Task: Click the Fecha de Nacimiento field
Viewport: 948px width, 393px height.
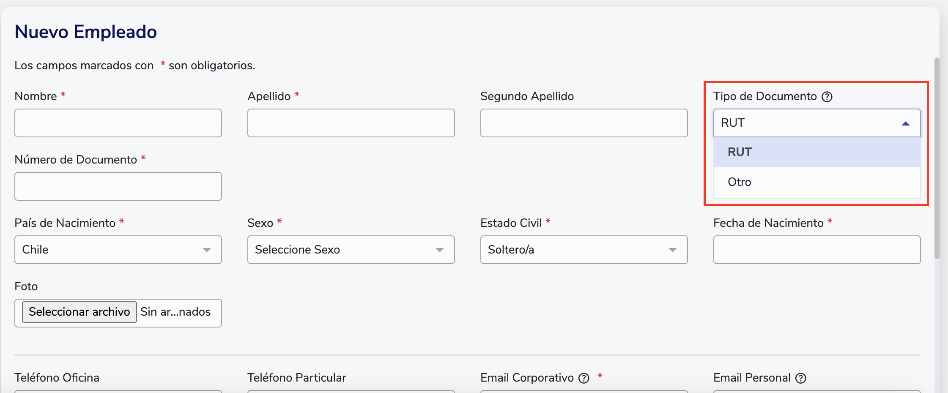Action: click(816, 250)
